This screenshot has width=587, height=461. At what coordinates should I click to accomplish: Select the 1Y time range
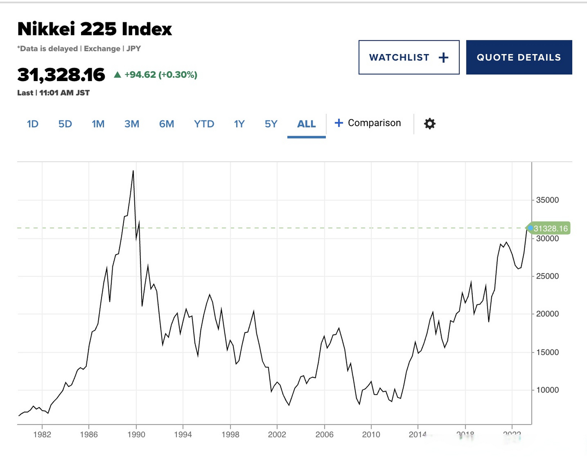[x=239, y=124]
